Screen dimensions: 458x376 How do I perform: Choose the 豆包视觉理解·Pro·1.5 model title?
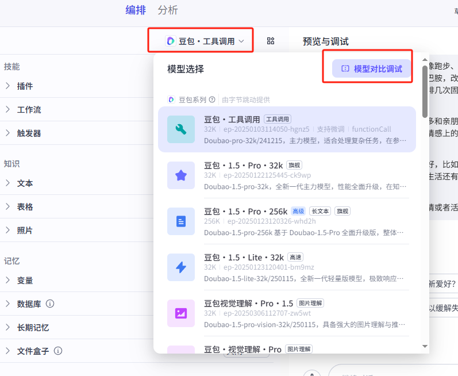[248, 304]
